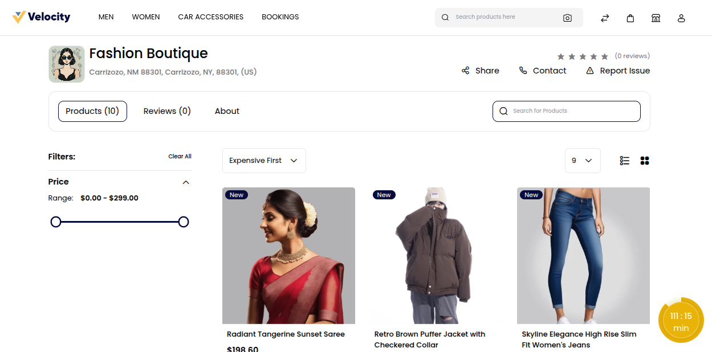The height and width of the screenshot is (352, 712).
Task: Click the Velocity logo
Action: (x=42, y=17)
